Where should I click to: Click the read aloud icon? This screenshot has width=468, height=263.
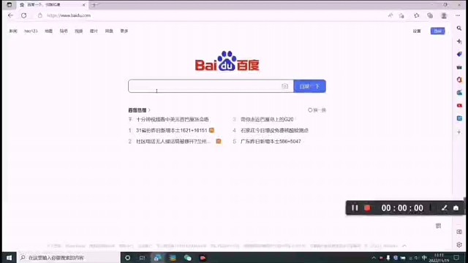coord(390,15)
